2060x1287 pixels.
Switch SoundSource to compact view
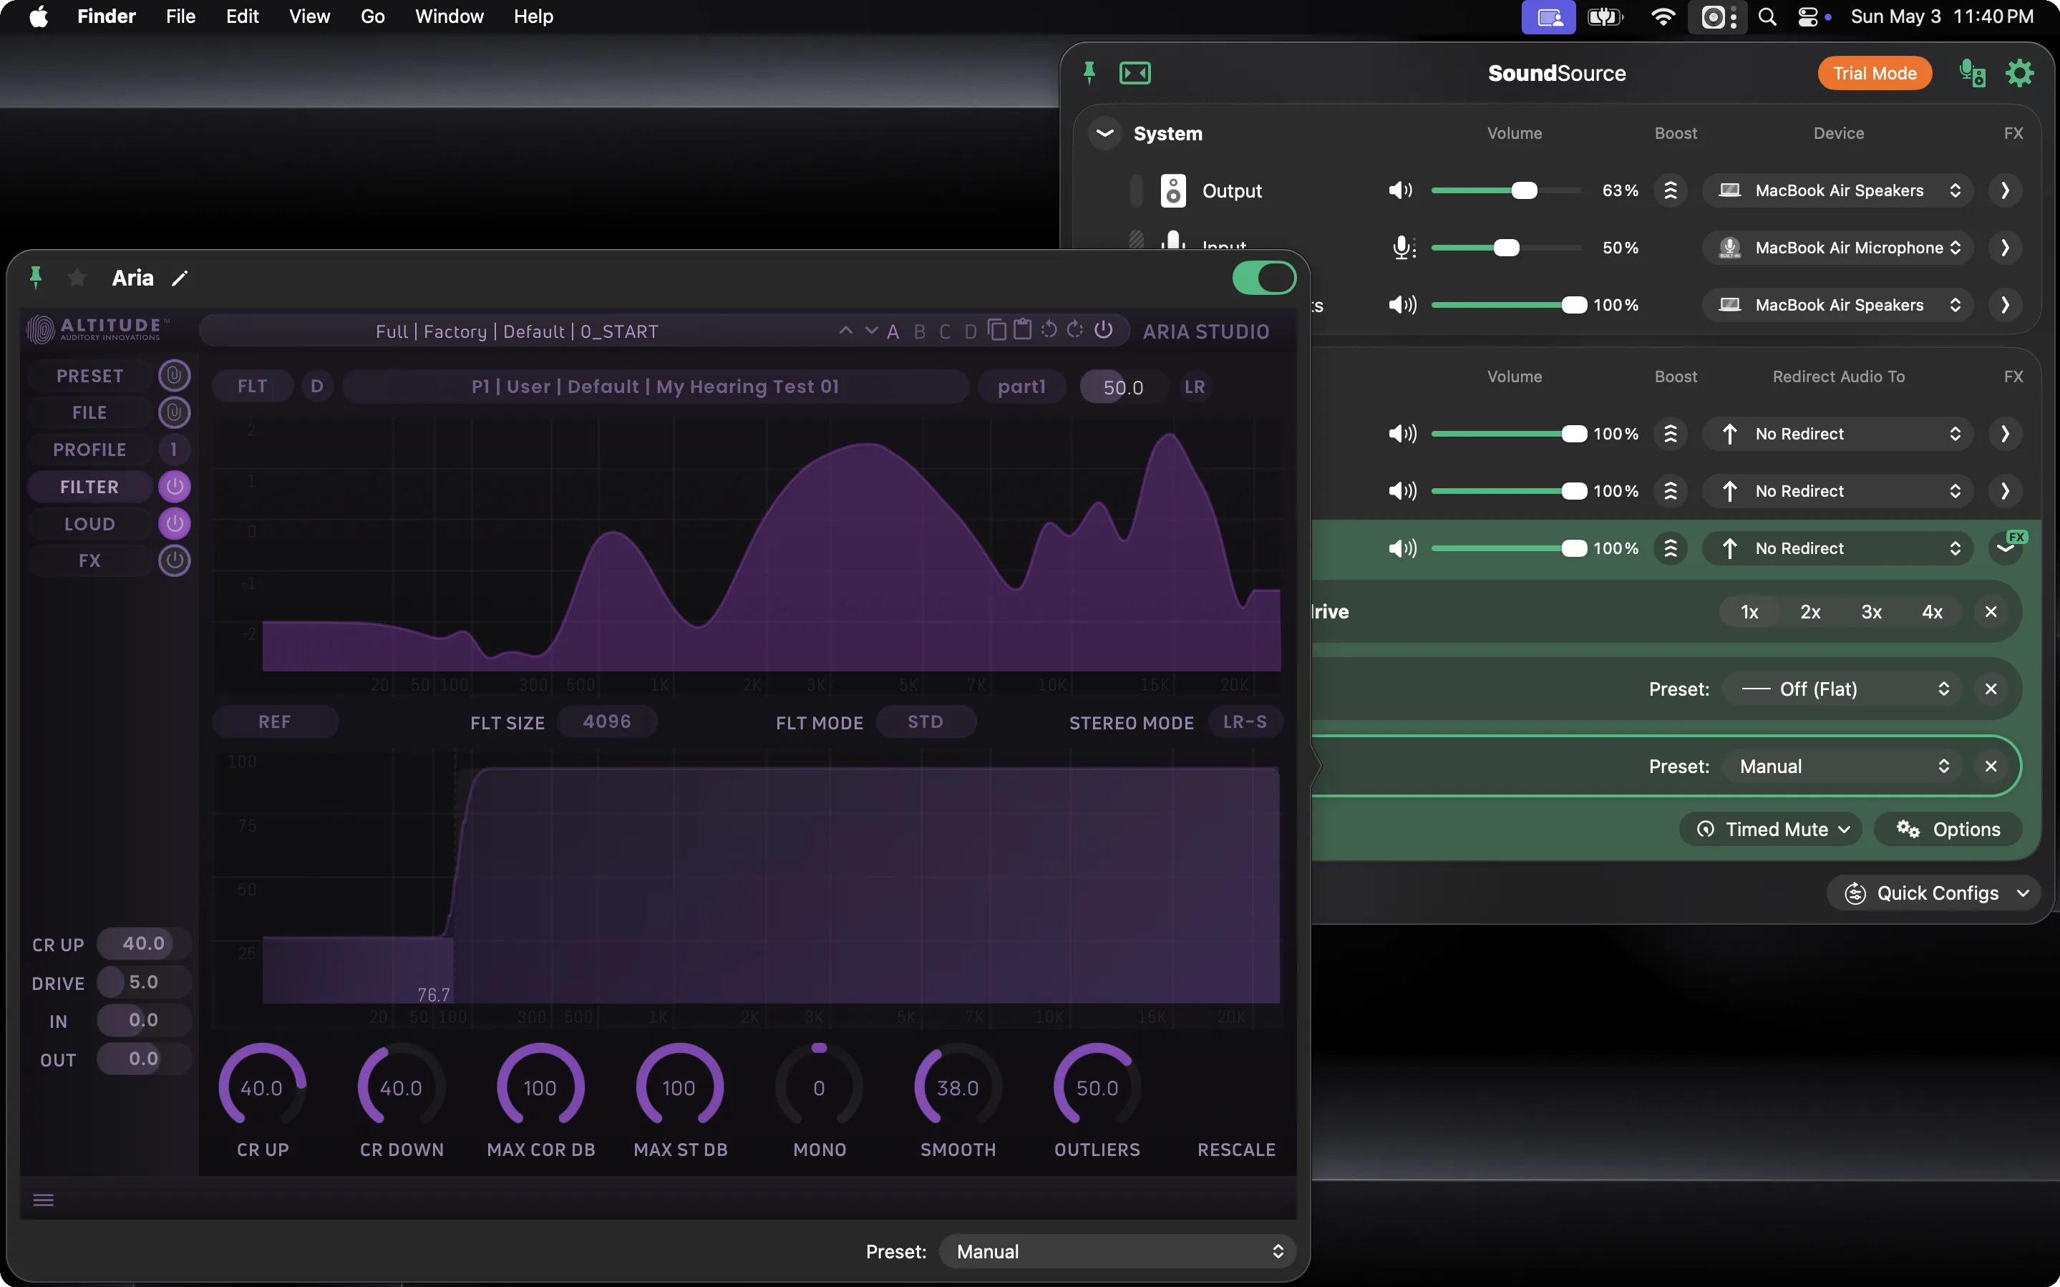1135,73
